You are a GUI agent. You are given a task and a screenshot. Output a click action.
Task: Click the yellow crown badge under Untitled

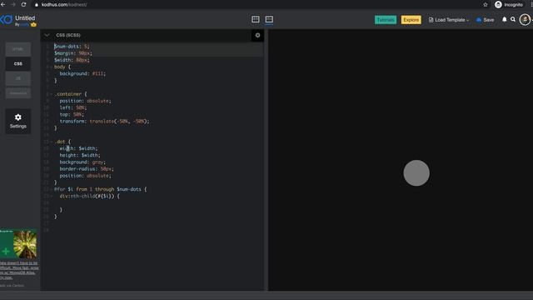[33, 24]
